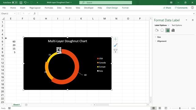196x110 pixels.
Task: Select the Effects pentagon icon
Action: [162, 30]
